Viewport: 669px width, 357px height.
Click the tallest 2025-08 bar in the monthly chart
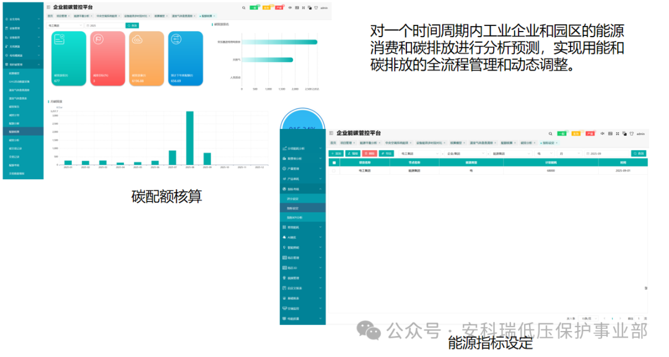(190, 138)
